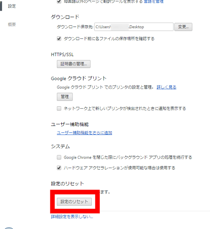Open the 概要 sidebar item

[x=12, y=25]
